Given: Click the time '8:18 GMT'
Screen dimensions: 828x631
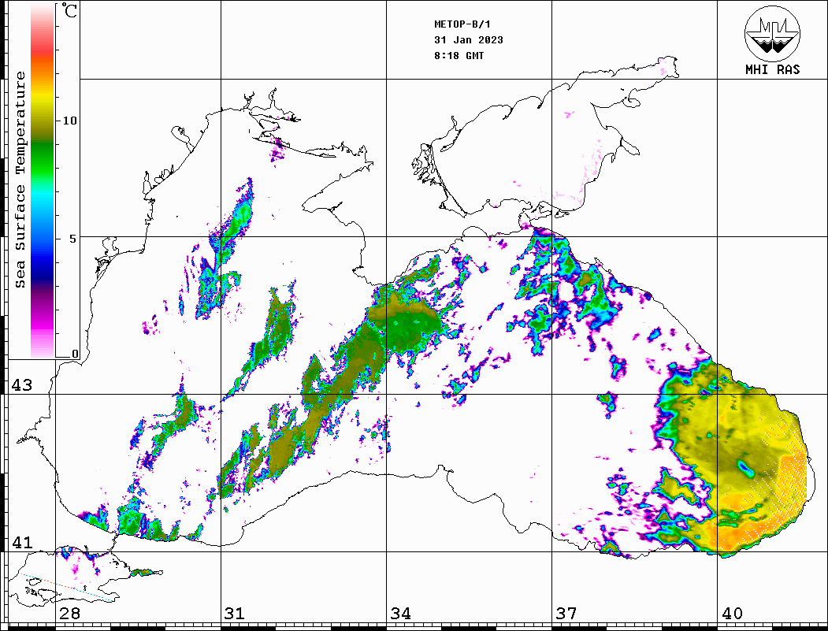Looking at the screenshot, I should coord(459,55).
